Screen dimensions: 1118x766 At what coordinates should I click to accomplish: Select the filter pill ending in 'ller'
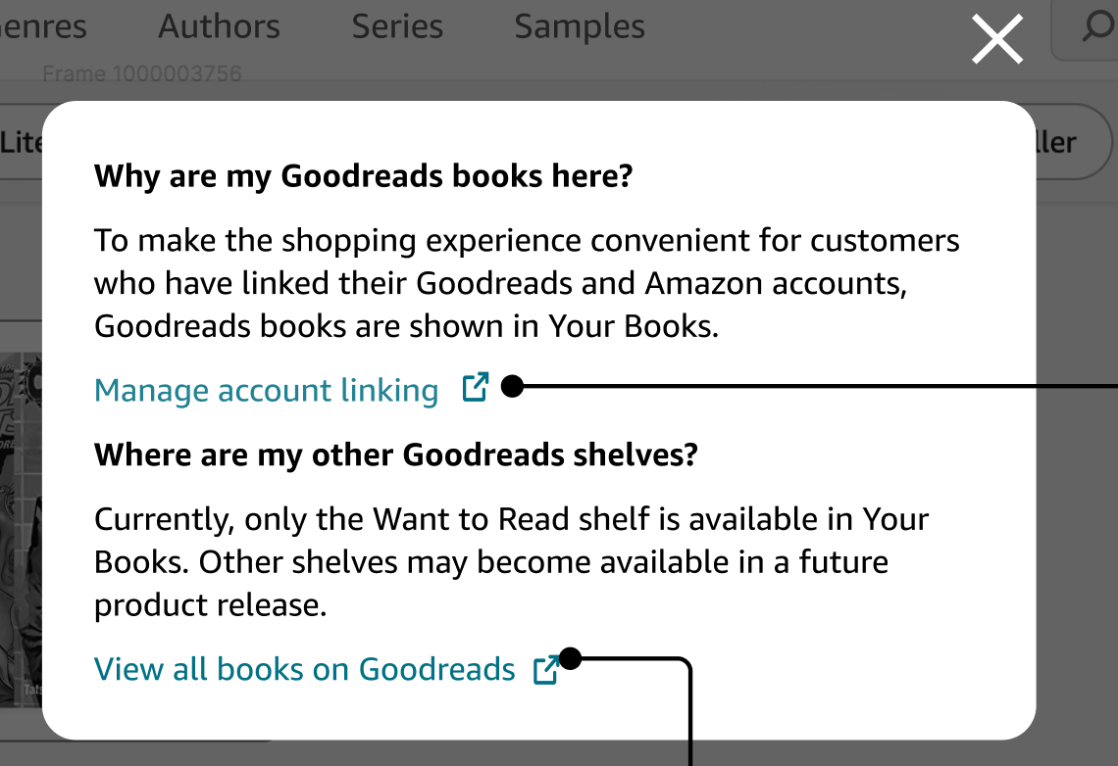click(1066, 143)
